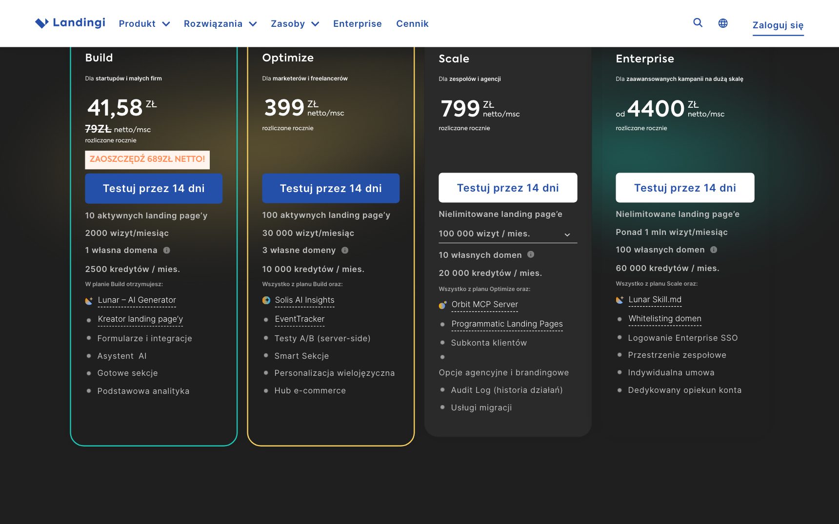Screen dimensions: 839x524
Task: Click the Lunar AI Generator icon
Action: [x=89, y=301]
